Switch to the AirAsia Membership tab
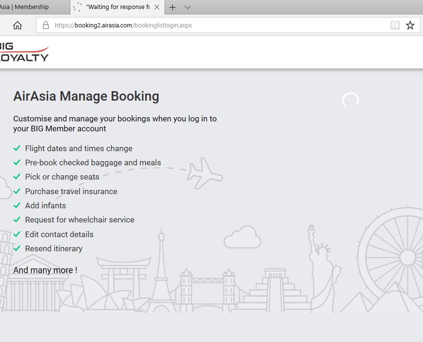The height and width of the screenshot is (342, 423). 35,7
